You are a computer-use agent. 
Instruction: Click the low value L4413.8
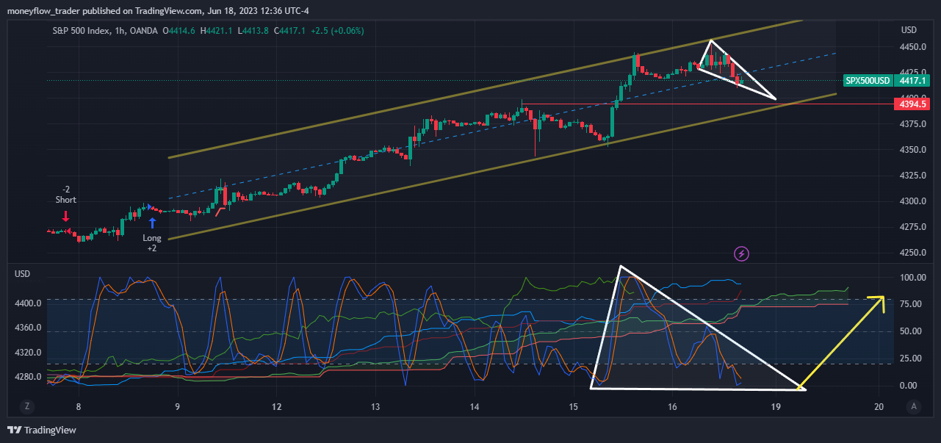(253, 31)
